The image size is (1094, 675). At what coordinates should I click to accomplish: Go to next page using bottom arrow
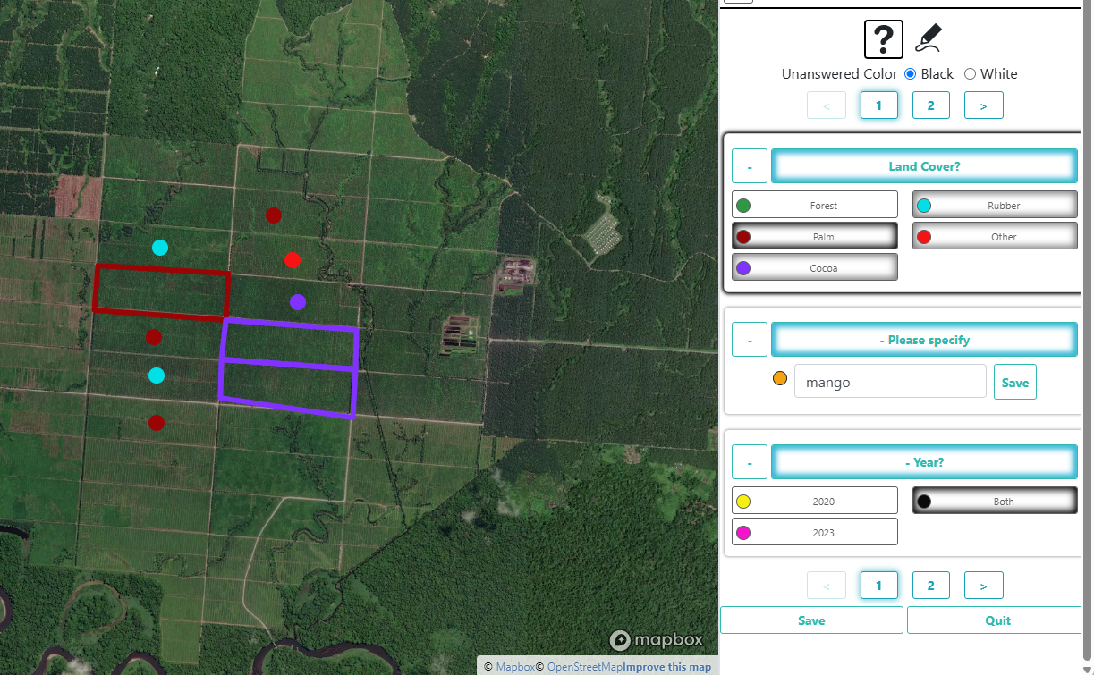[984, 586]
